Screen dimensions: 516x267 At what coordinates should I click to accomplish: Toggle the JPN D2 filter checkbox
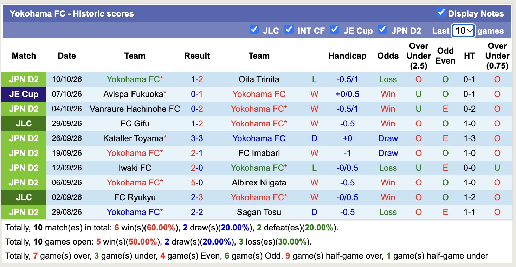point(382,30)
